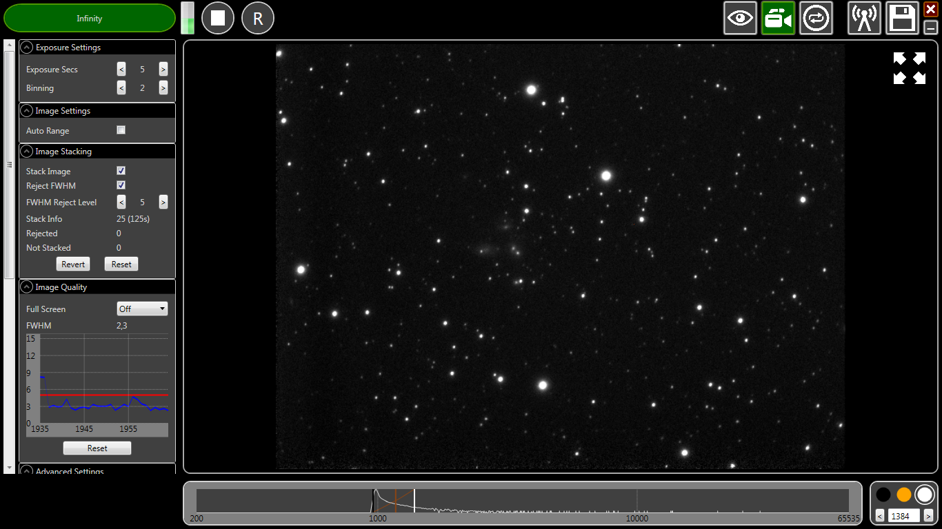Increase Exposure Secs with right arrow
Viewport: 942px width, 529px height.
[163, 69]
